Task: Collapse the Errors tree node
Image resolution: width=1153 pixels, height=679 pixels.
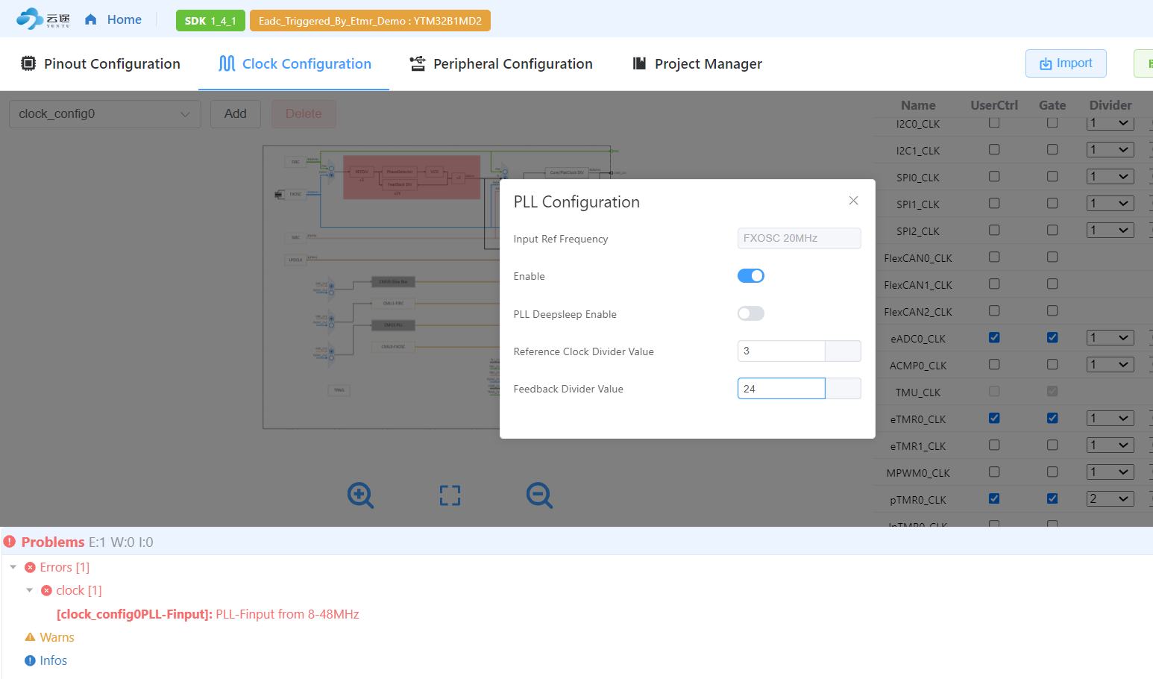Action: (13, 568)
